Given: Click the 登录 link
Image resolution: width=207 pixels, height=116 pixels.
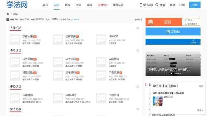Looking at the screenshot, I should 172,5.
